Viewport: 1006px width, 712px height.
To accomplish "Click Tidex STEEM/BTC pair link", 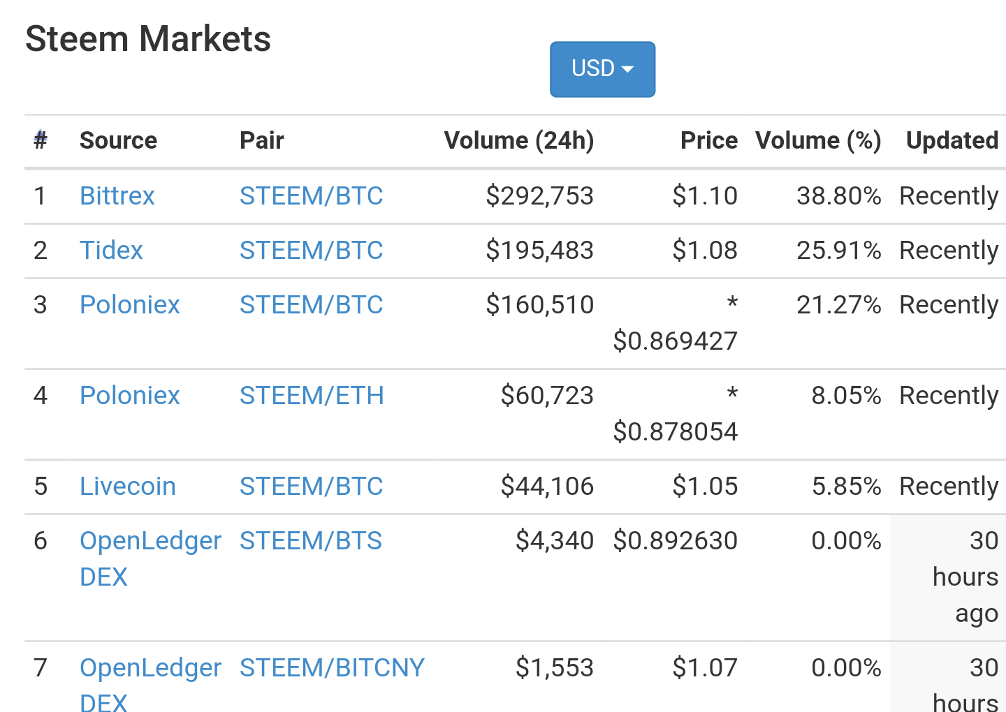I will [x=311, y=251].
